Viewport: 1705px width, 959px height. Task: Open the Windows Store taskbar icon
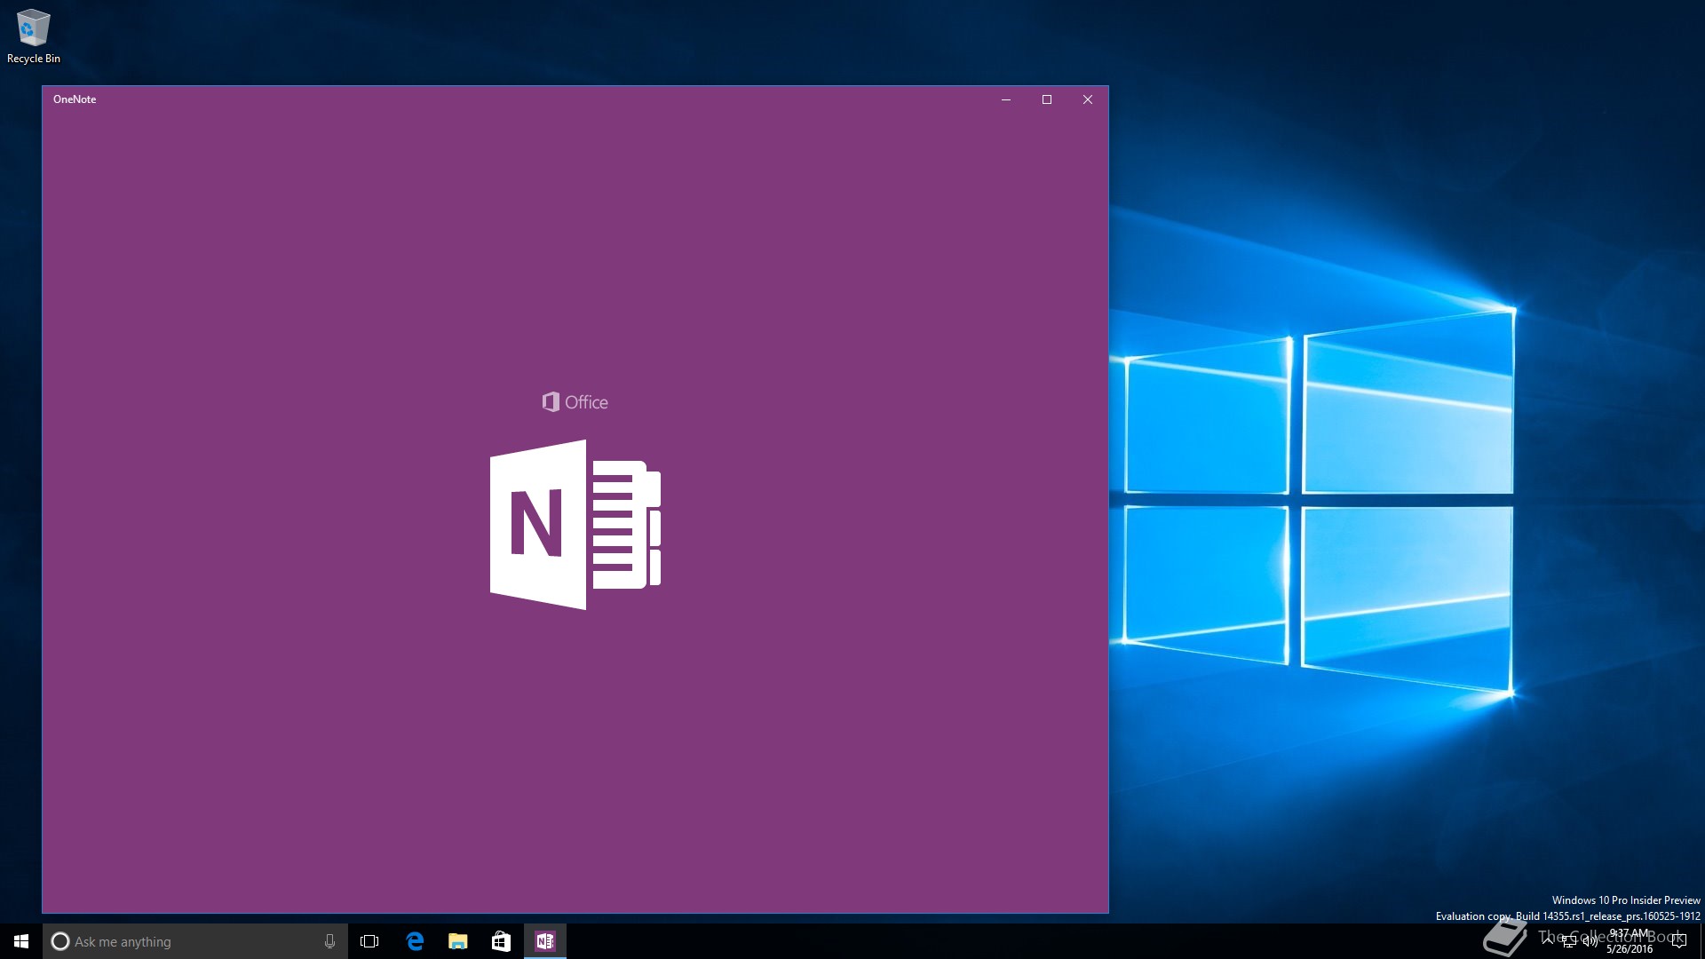[x=501, y=941]
